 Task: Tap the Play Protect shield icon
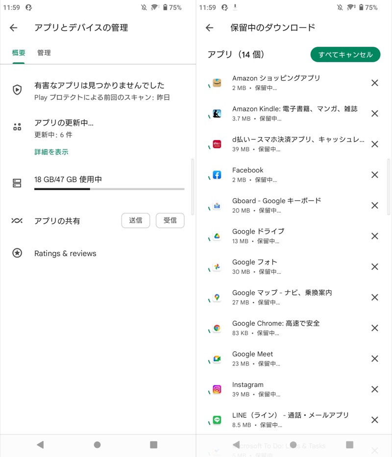[17, 90]
